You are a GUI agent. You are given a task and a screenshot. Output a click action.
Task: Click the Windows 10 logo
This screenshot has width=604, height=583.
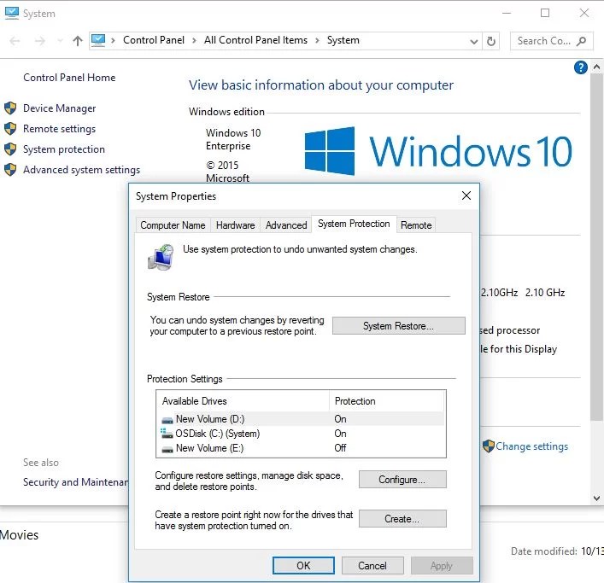point(438,152)
